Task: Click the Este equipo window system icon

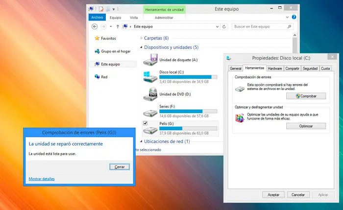Action: pyautogui.click(x=91, y=9)
